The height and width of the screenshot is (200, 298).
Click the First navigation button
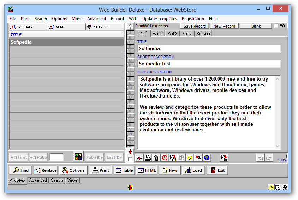coord(19,157)
